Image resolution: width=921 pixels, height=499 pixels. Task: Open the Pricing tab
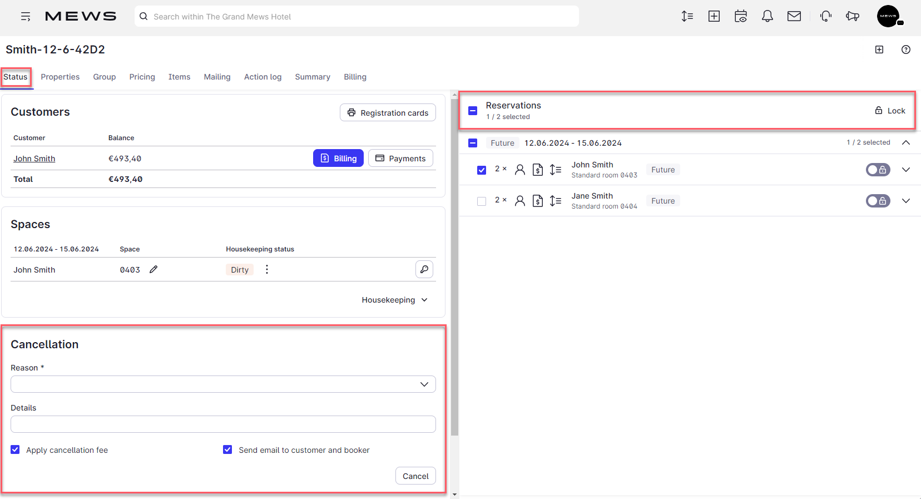click(142, 77)
